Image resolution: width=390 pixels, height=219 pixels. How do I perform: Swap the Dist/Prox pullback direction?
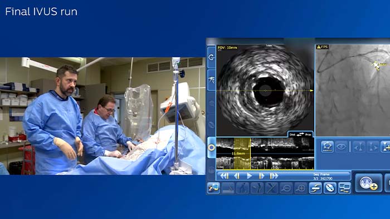pyautogui.click(x=301, y=134)
